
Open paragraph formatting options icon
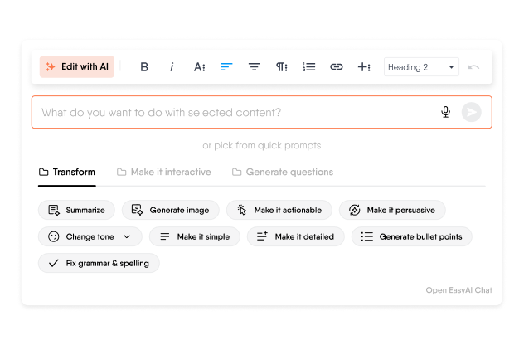point(281,67)
